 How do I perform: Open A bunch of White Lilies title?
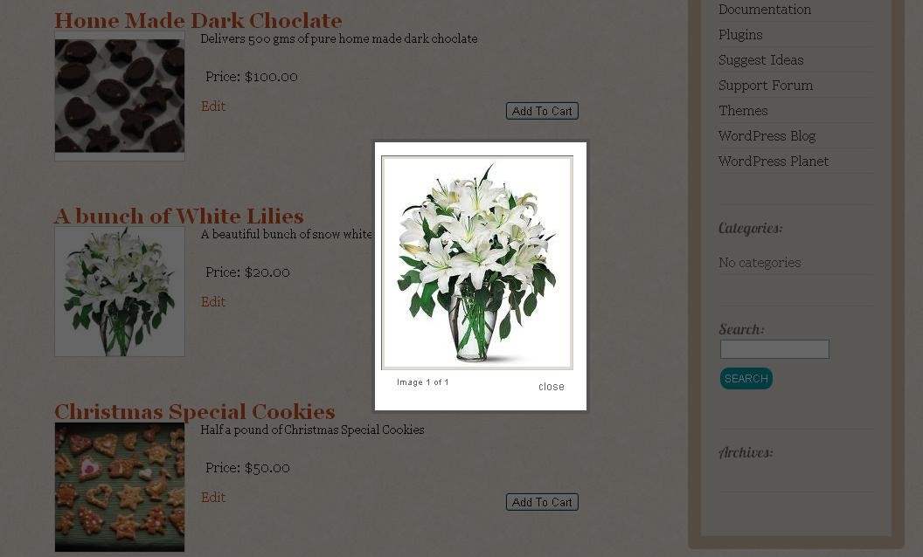tap(179, 216)
